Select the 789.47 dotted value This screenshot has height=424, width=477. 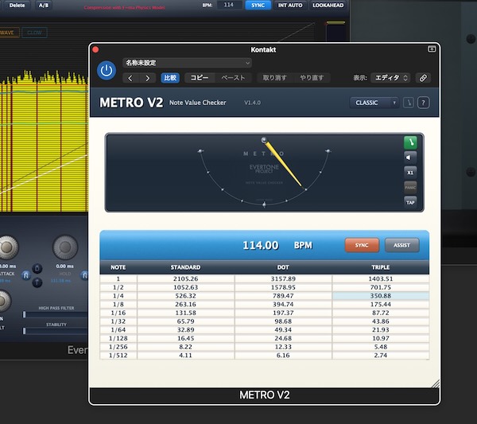[x=283, y=296]
